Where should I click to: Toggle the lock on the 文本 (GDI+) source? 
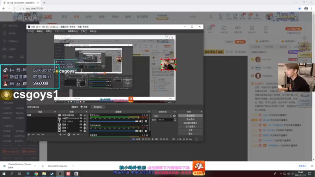pyautogui.click(x=85, y=122)
